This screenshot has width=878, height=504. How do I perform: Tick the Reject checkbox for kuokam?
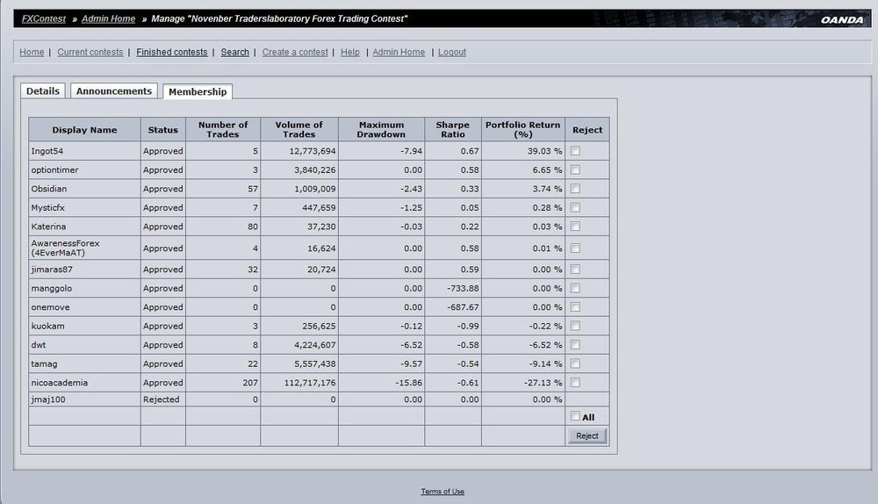click(x=575, y=326)
